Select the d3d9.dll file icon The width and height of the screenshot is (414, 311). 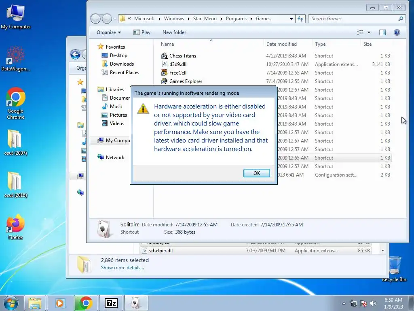165,64
